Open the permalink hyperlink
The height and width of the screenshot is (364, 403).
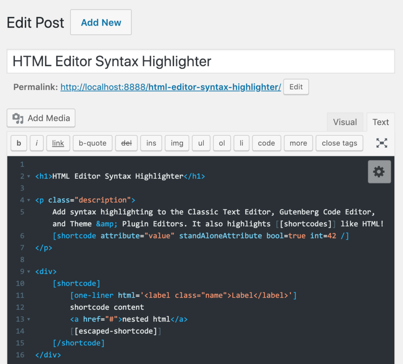[170, 87]
